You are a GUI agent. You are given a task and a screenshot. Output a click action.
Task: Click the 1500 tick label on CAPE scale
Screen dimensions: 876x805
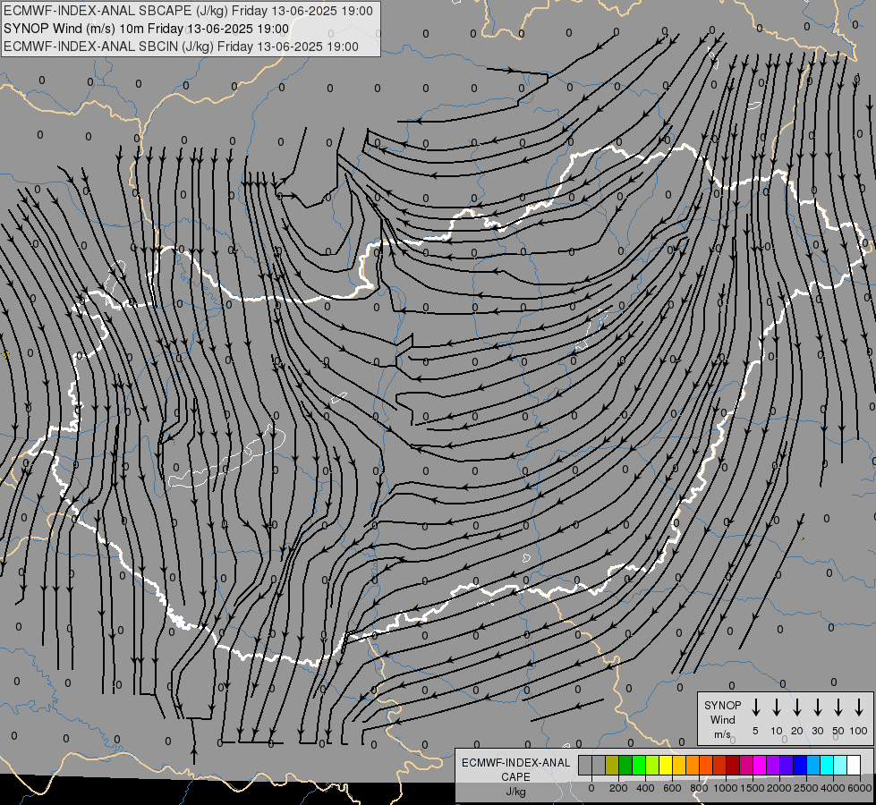753,788
